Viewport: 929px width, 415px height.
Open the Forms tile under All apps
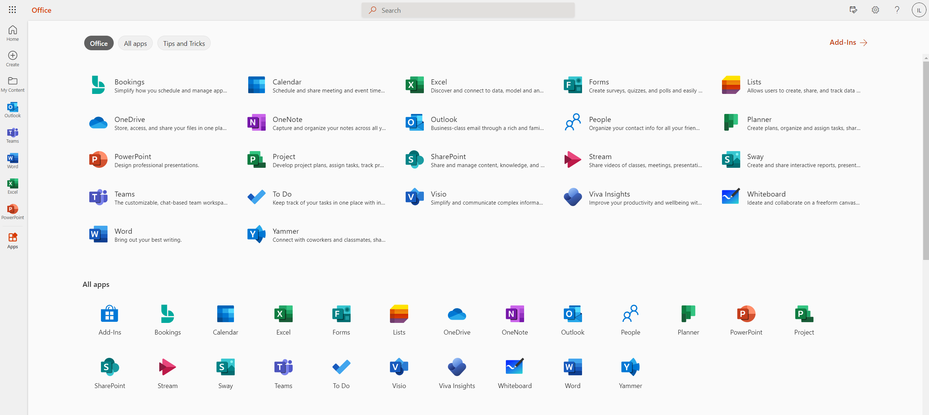[x=341, y=320]
